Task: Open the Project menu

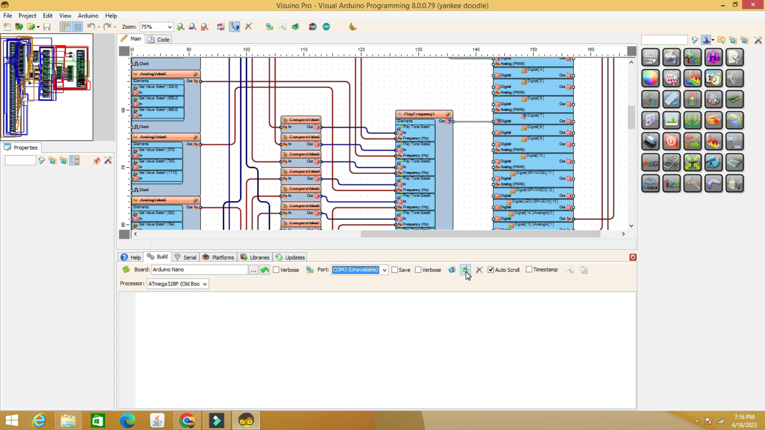Action: coord(27,16)
